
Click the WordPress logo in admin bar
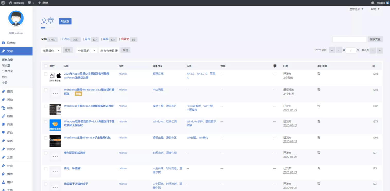click(3, 3)
